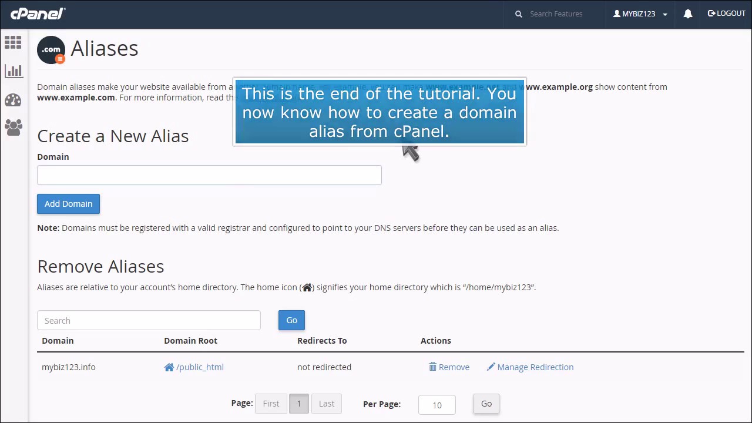The width and height of the screenshot is (752, 423).
Task: Expand the MYBIZ123 user dropdown
Action: (x=640, y=14)
